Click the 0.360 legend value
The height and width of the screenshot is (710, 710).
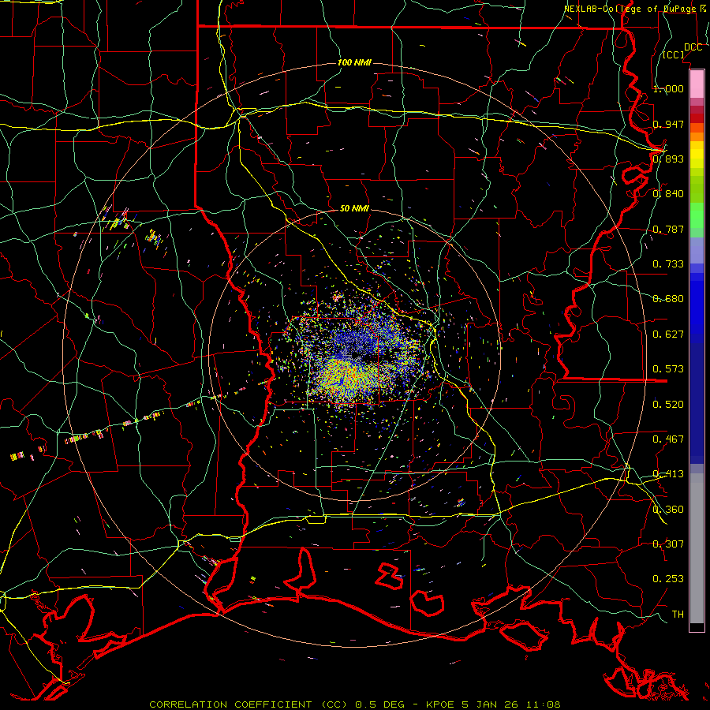coord(668,510)
